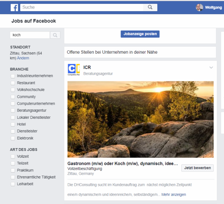Toggle the Praktikum checkbox
The image size is (224, 204).
(13, 170)
